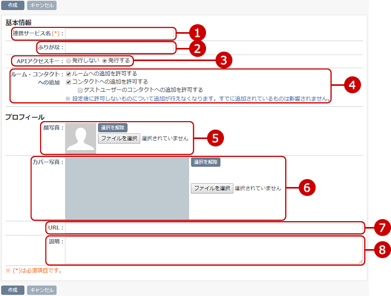Screen dimensions: 391x296
Task: Focus the 説明 text area
Action: [x=214, y=250]
